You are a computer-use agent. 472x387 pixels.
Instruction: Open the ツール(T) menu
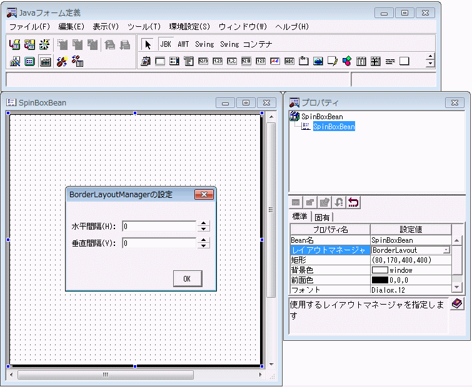click(144, 27)
